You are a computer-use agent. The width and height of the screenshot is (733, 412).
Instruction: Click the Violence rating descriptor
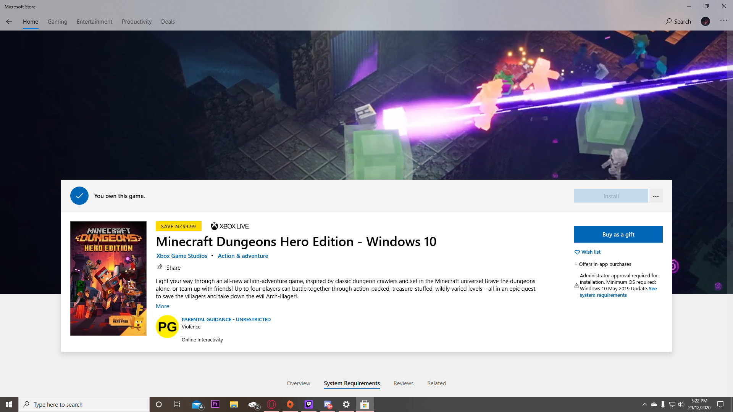click(191, 327)
